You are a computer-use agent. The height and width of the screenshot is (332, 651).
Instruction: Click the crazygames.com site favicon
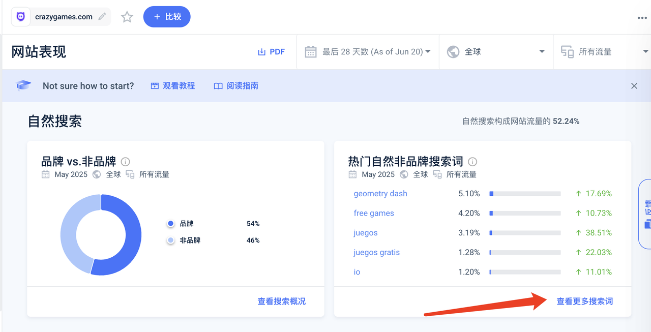pos(21,17)
